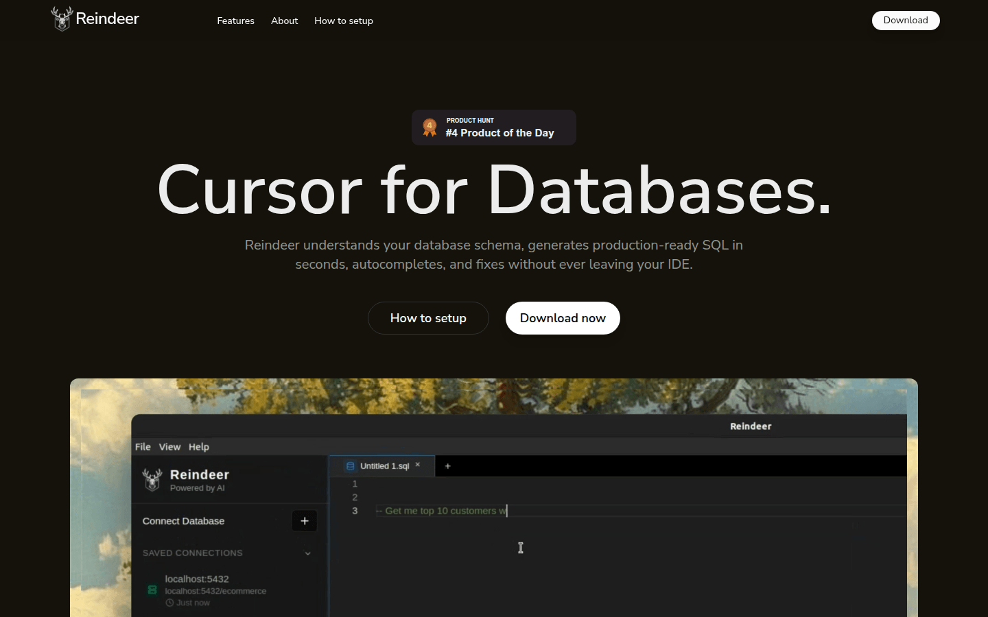The height and width of the screenshot is (617, 988).
Task: Click the clock icon next to Just now
Action: 169,603
